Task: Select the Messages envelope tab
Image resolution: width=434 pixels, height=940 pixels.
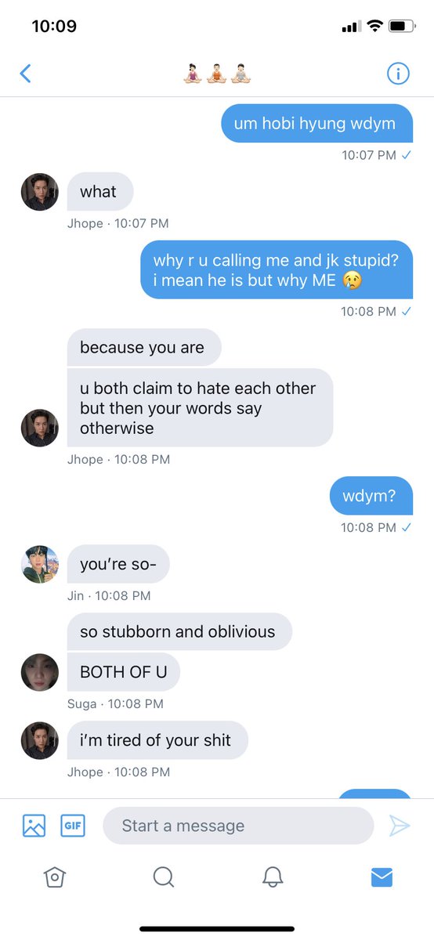Action: (382, 877)
